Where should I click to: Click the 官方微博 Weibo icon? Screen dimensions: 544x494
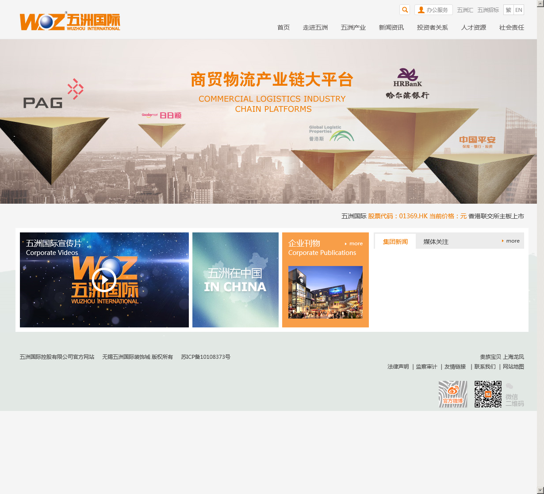(453, 394)
